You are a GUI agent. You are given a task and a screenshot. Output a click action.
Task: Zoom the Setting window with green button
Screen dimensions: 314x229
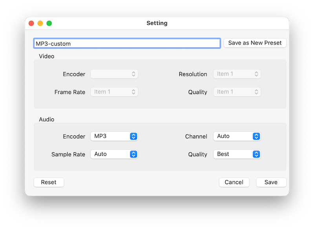(x=49, y=23)
